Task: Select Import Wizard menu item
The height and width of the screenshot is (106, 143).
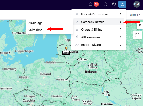Action: point(99,45)
